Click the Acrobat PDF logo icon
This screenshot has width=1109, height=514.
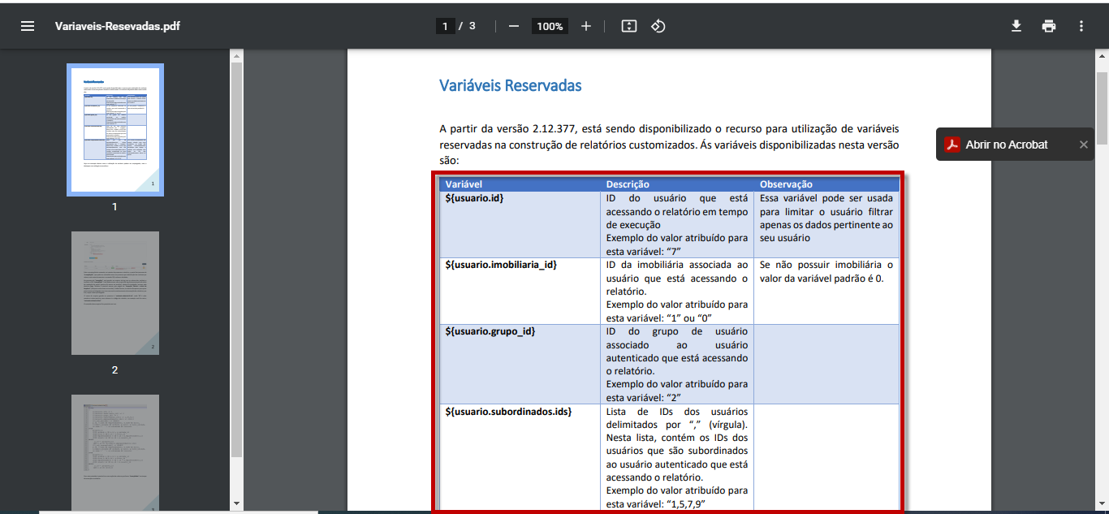[x=952, y=145]
